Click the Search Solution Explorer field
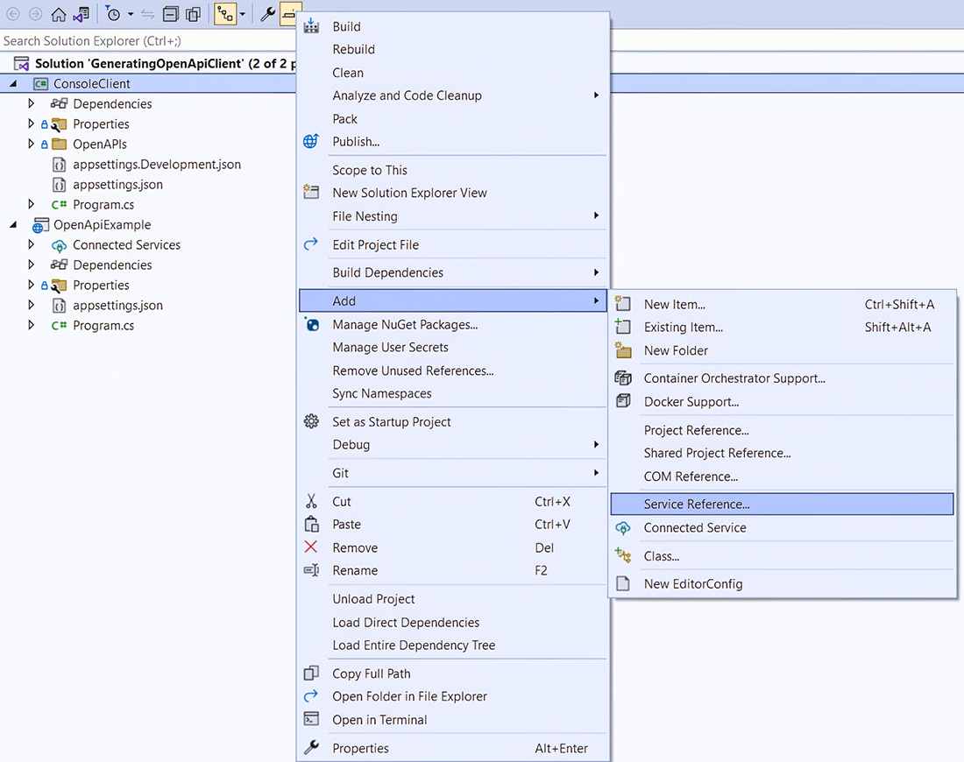 147,41
